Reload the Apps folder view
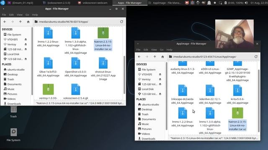Image resolution: width=268 pixels, height=150 pixels. click(x=121, y=22)
